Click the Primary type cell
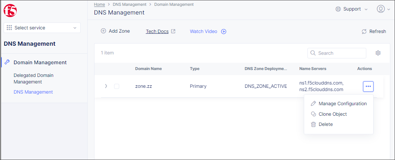This screenshot has height=160, width=395. click(x=198, y=86)
